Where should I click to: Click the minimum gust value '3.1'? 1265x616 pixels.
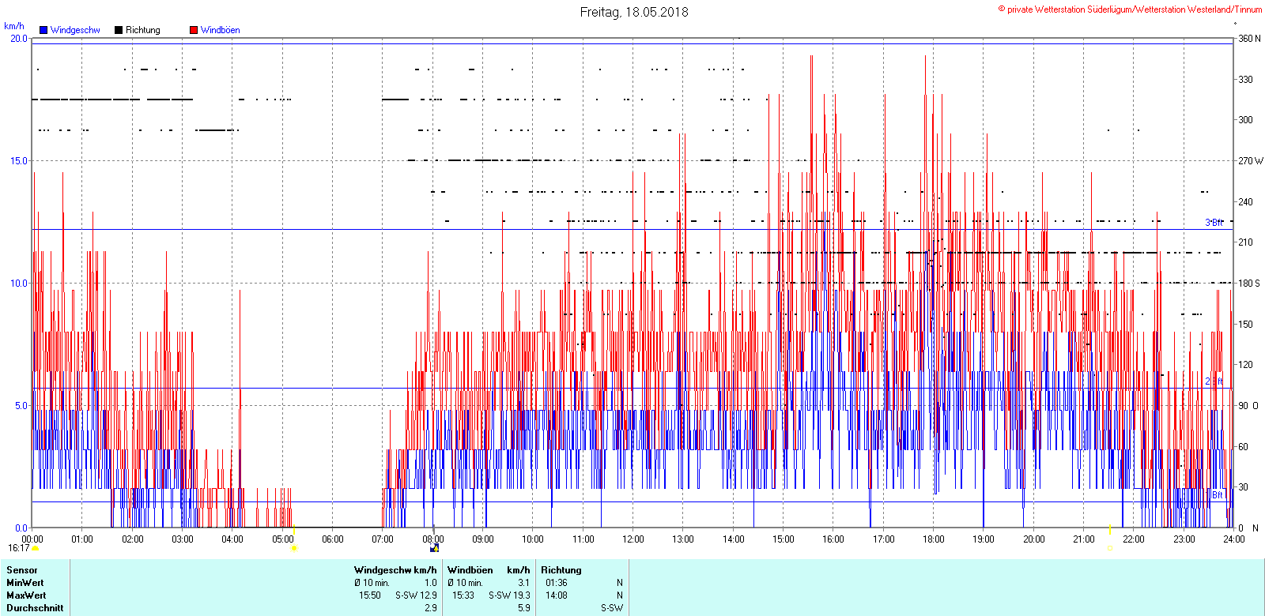click(x=524, y=583)
